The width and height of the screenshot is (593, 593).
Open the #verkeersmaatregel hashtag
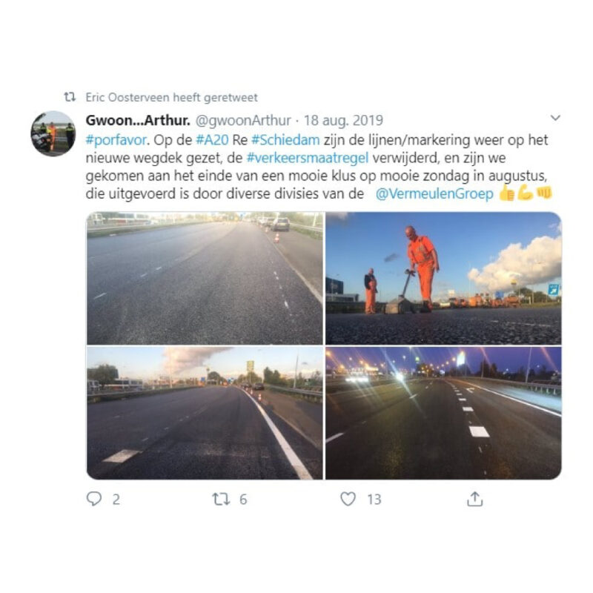tap(308, 158)
